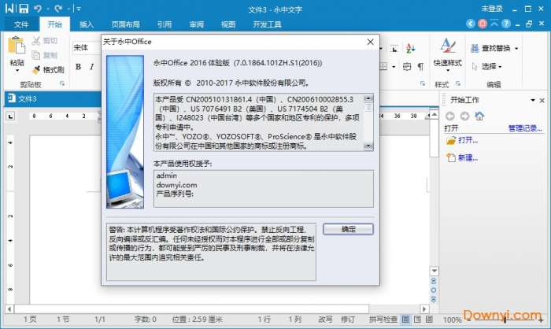Toggle Italic formatting
The height and width of the screenshot is (329, 551).
point(92,67)
